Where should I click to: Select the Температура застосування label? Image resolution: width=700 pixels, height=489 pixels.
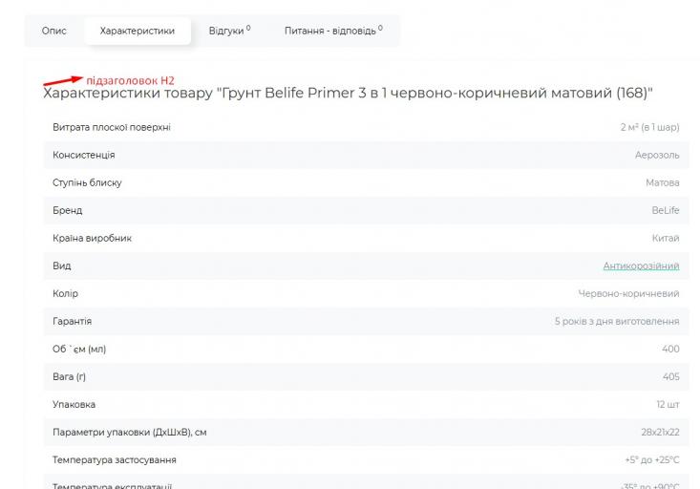[x=115, y=459]
